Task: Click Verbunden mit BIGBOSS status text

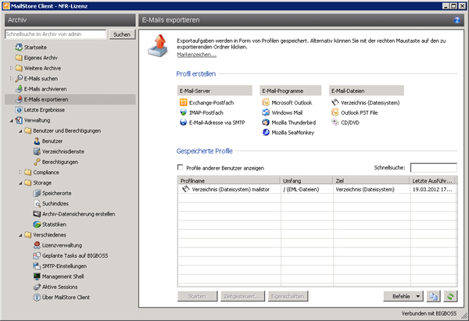Action: (429, 313)
